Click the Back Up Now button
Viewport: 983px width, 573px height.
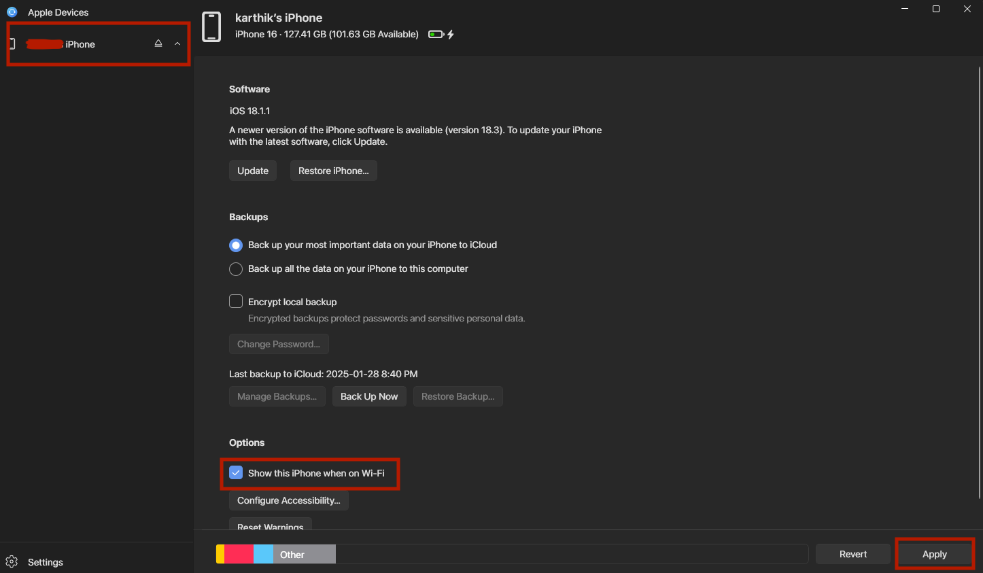[x=369, y=396]
